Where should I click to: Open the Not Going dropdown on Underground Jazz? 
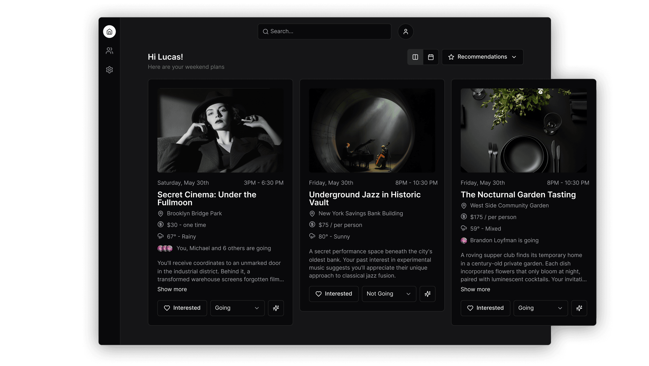tap(389, 294)
